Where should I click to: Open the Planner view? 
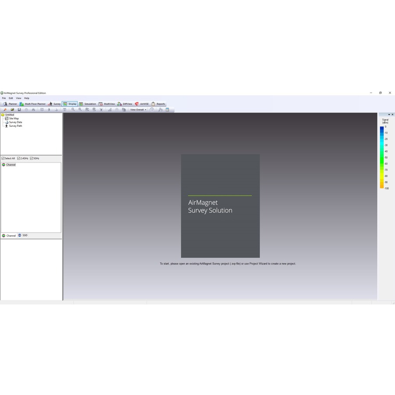pyautogui.click(x=10, y=104)
